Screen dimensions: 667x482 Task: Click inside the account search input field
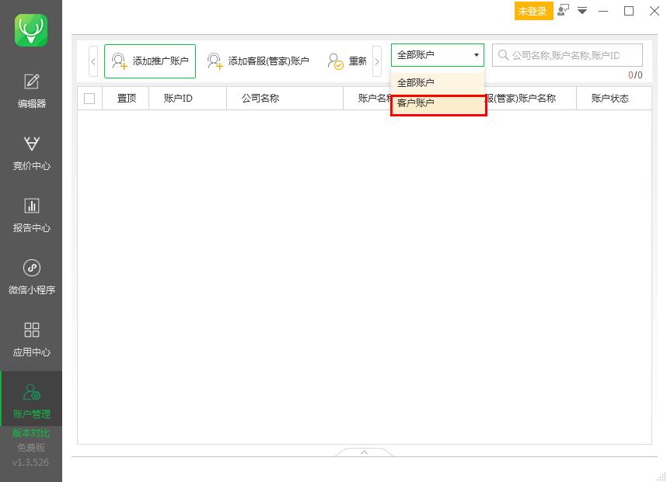[567, 54]
